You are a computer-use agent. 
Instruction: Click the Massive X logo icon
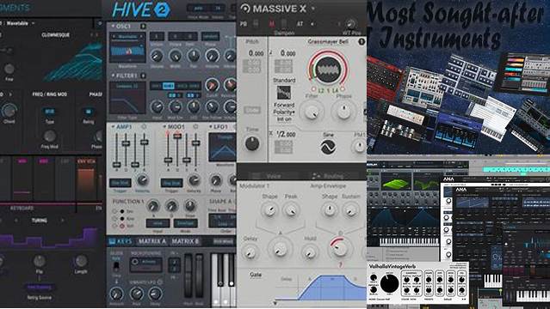coord(244,9)
